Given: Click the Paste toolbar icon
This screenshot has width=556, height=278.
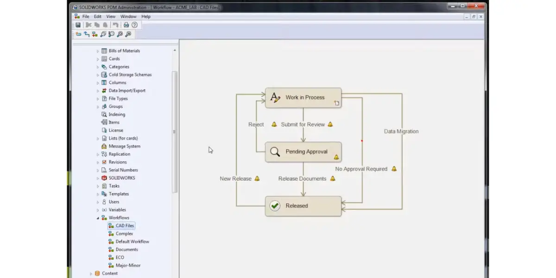Looking at the screenshot, I should pyautogui.click(x=105, y=25).
